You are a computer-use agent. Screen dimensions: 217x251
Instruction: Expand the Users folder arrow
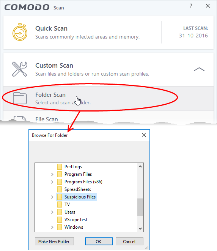click(52, 212)
